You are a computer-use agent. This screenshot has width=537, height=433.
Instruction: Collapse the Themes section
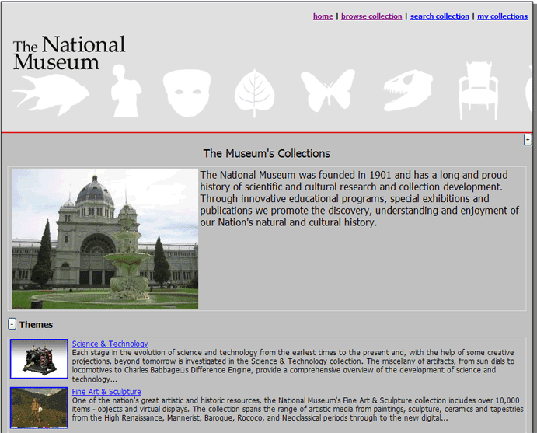pos(12,324)
